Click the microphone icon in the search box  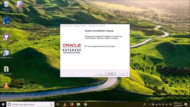[x=51, y=104]
